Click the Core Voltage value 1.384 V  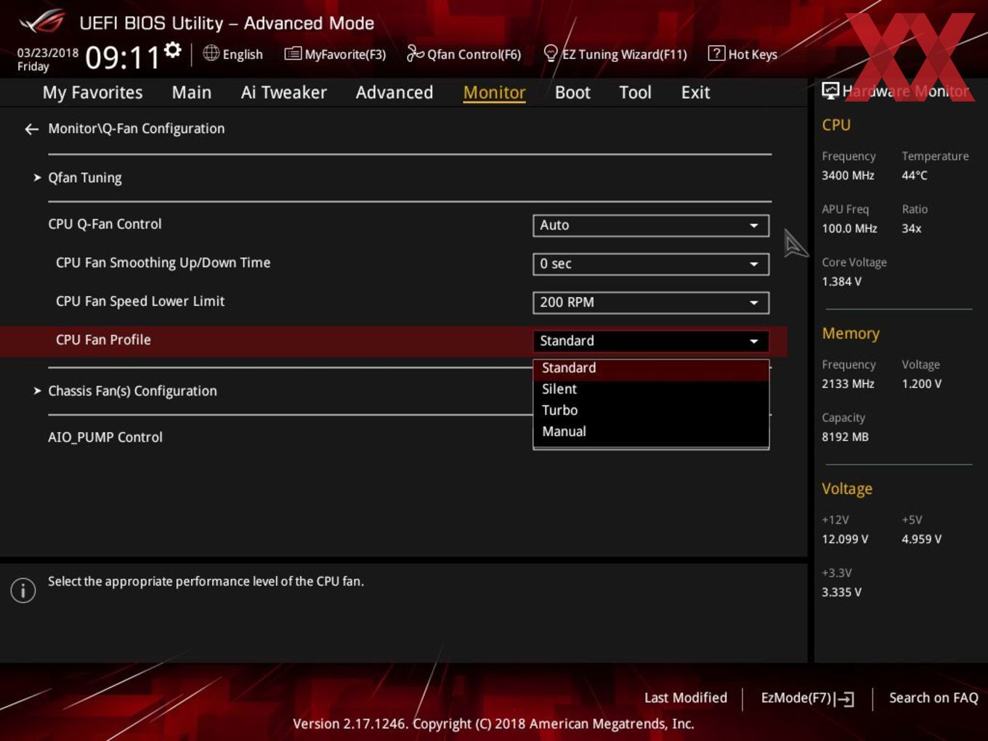(841, 282)
